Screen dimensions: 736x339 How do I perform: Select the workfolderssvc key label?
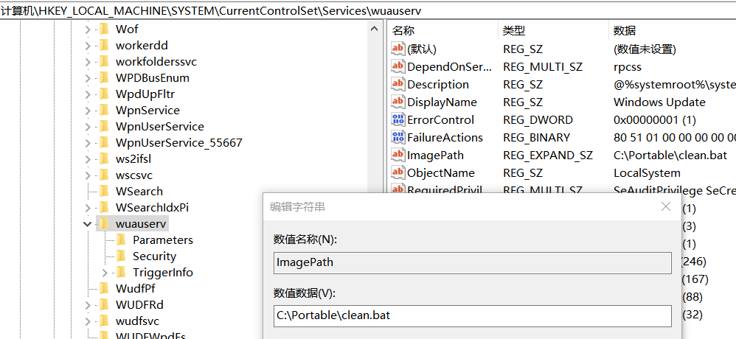pyautogui.click(x=156, y=61)
